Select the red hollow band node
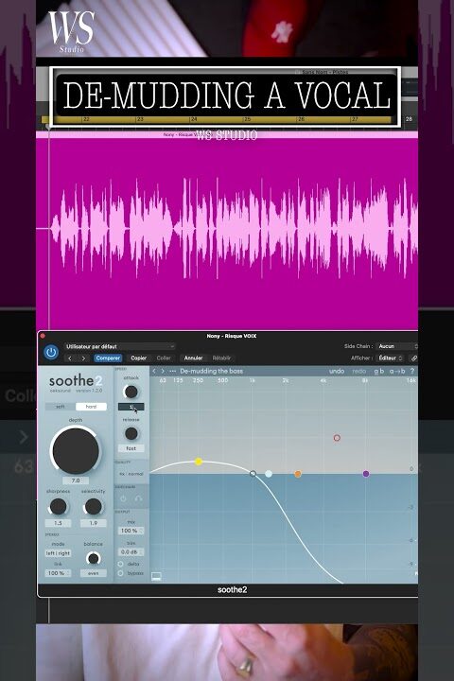The image size is (454, 681). [337, 438]
